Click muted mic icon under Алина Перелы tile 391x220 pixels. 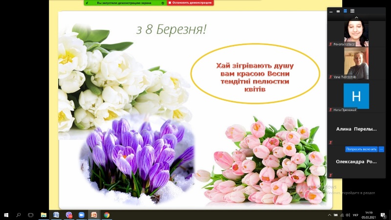click(x=331, y=142)
